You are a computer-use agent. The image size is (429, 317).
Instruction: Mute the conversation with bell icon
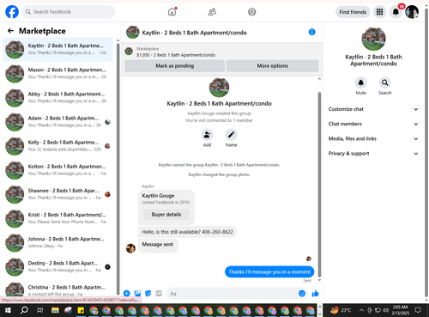[361, 82]
